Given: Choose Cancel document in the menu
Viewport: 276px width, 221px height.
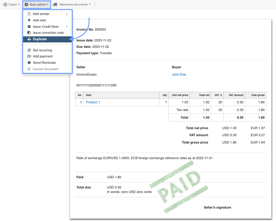Looking at the screenshot, I should 46,69.
